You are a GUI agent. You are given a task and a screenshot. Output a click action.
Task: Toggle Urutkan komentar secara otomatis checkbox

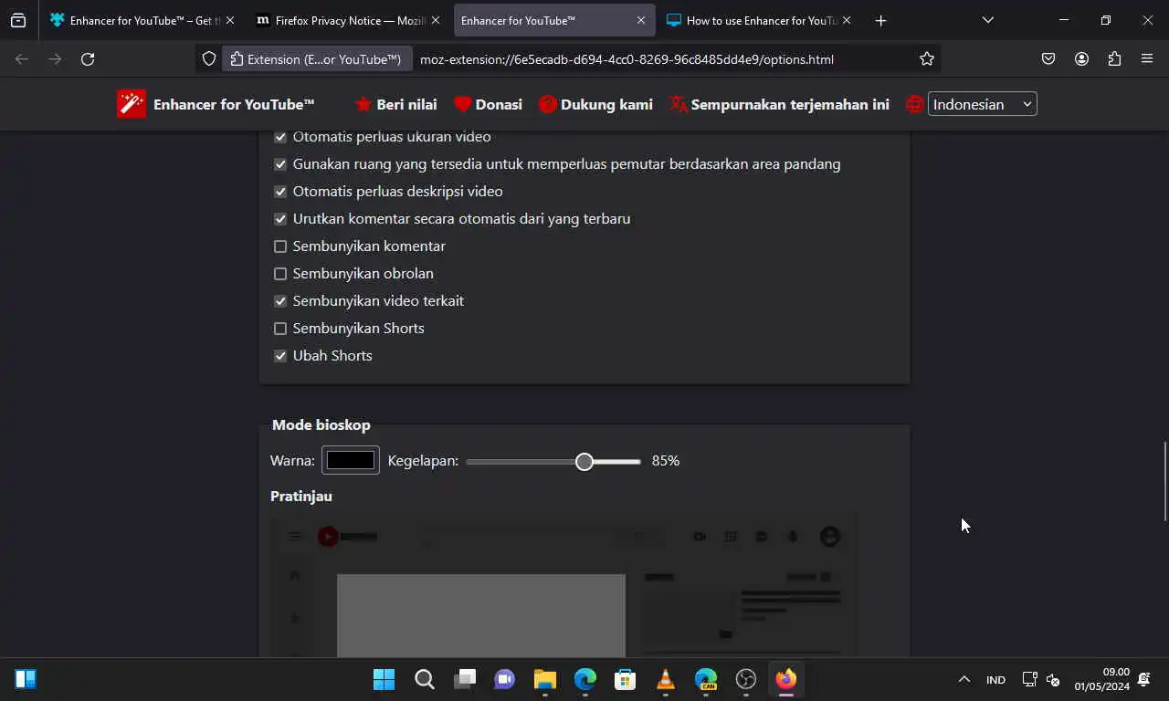point(280,219)
